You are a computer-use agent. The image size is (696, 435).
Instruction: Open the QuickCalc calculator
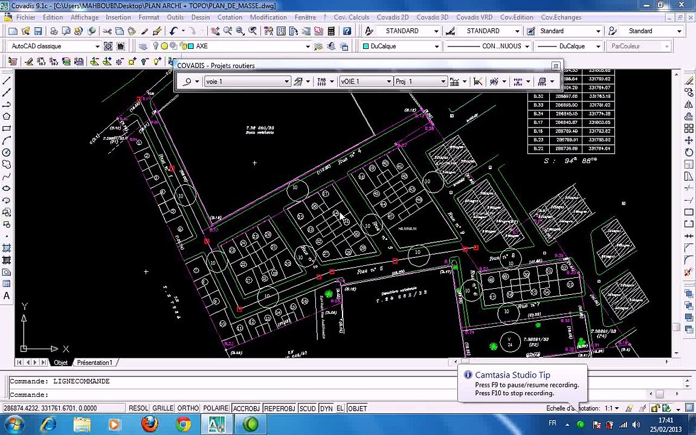point(331,31)
